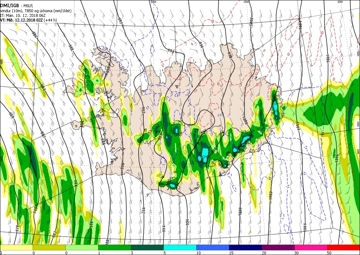Click the legend scale value '3'
Viewport: 360px width, 255px height.
(132, 253)
